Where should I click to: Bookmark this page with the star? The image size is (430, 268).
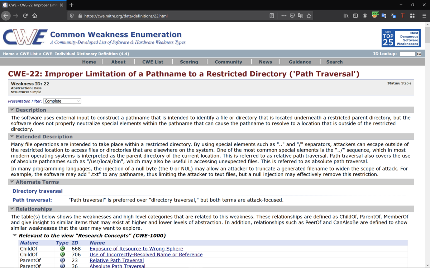click(x=309, y=16)
